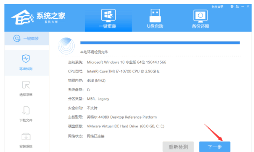Screen dimensions: 254x152
Task: Click the 下一步 button
Action: pos(214,147)
